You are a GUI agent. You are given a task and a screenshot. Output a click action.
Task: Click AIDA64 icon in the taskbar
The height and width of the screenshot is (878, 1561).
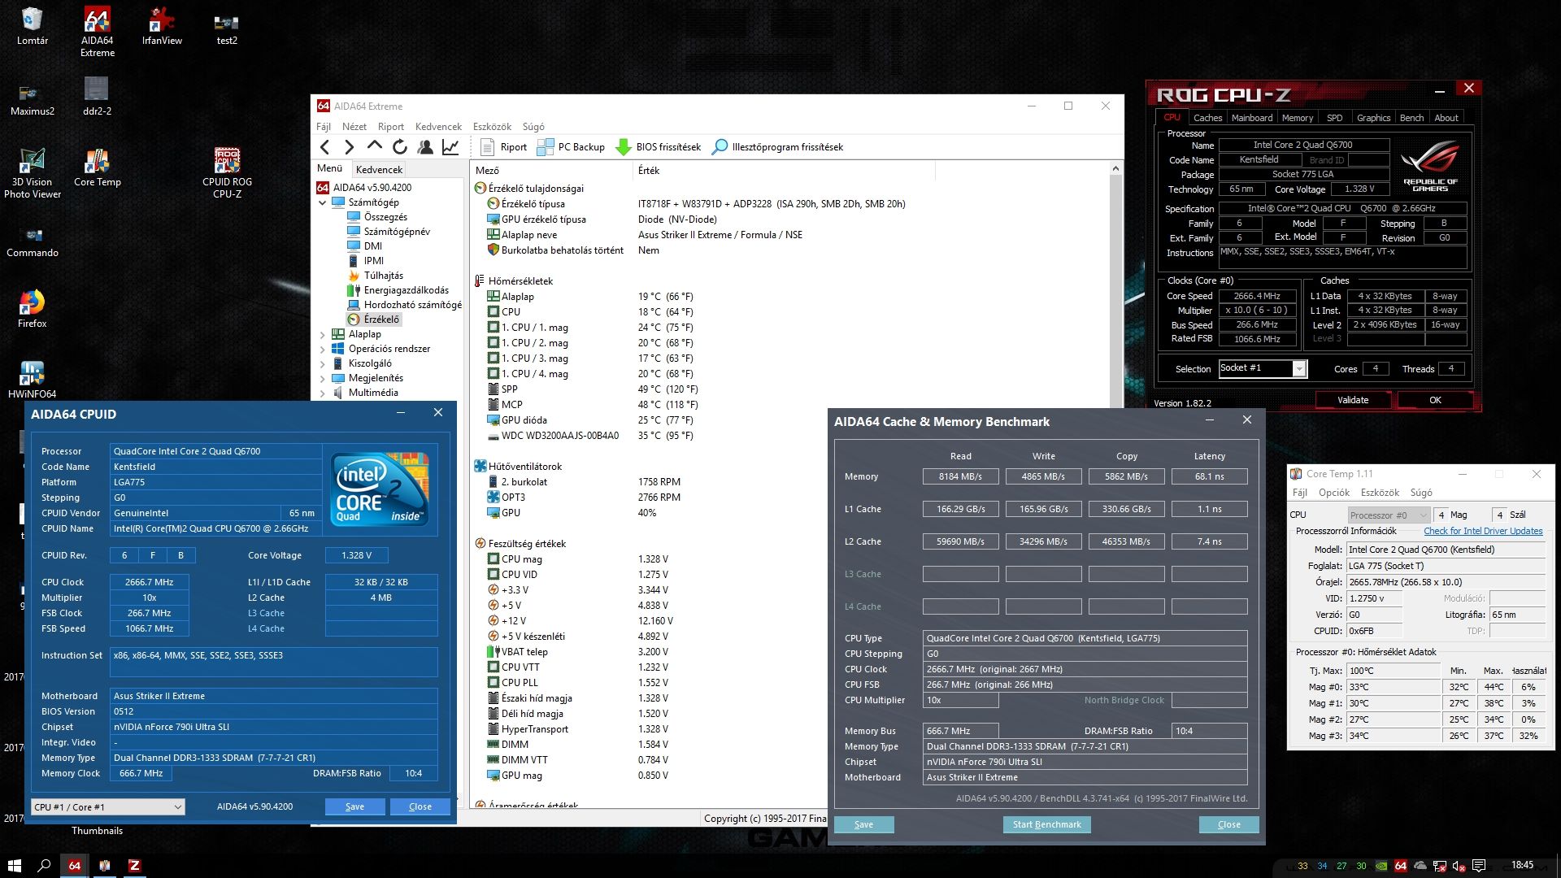click(x=74, y=866)
